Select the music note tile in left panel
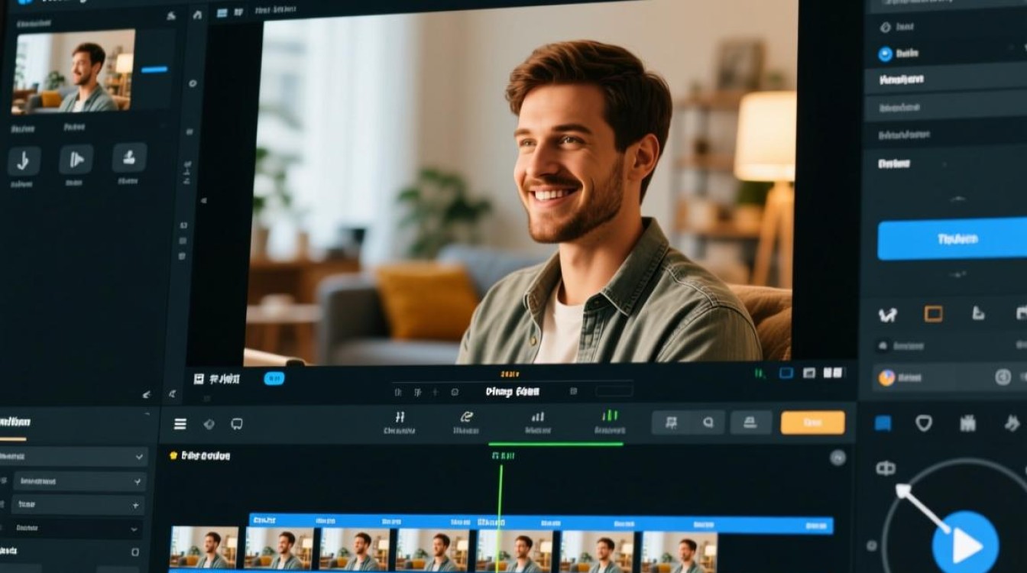This screenshot has width=1027, height=573. click(x=24, y=160)
